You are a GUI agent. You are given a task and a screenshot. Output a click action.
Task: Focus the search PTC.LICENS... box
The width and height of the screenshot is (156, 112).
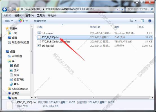coord(138,9)
